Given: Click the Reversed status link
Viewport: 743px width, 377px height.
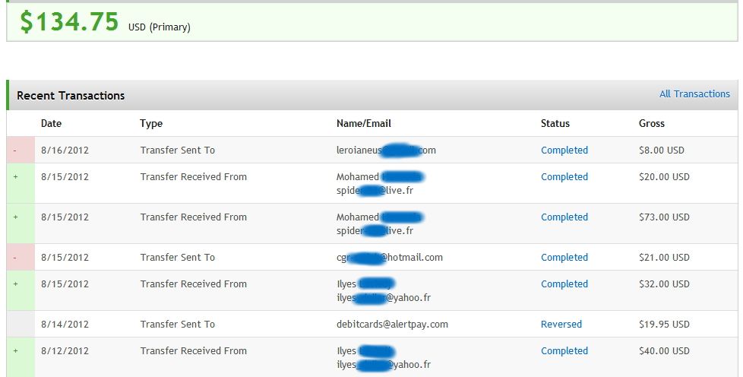Looking at the screenshot, I should click(561, 325).
